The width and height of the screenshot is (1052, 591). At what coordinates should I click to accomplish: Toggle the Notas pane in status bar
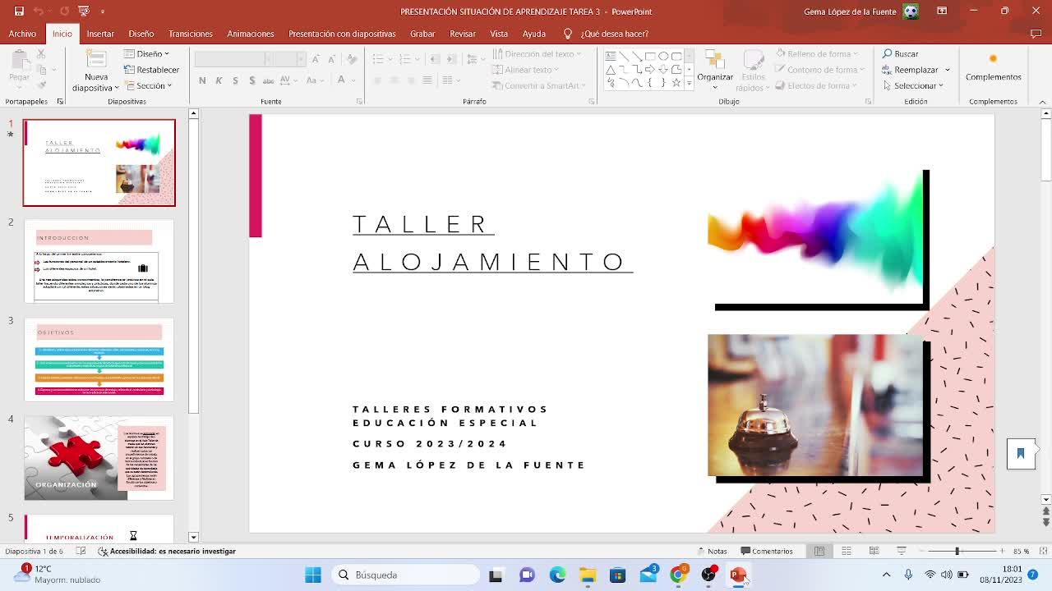click(712, 551)
